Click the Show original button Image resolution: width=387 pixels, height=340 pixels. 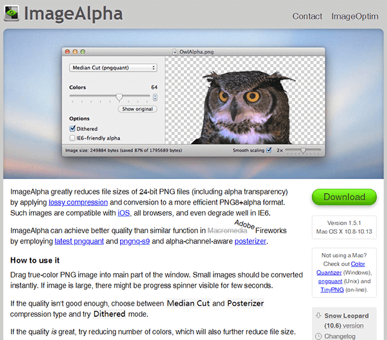point(137,109)
